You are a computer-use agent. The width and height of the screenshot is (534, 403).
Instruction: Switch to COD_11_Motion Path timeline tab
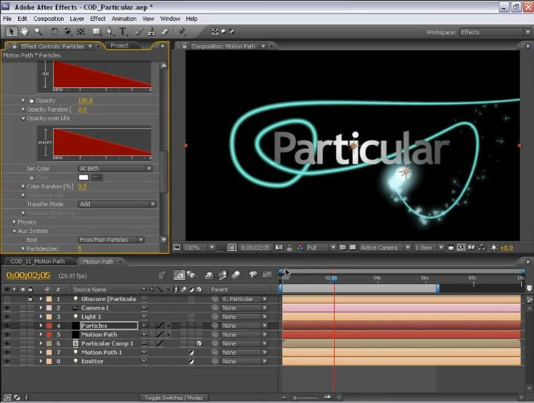tap(38, 261)
